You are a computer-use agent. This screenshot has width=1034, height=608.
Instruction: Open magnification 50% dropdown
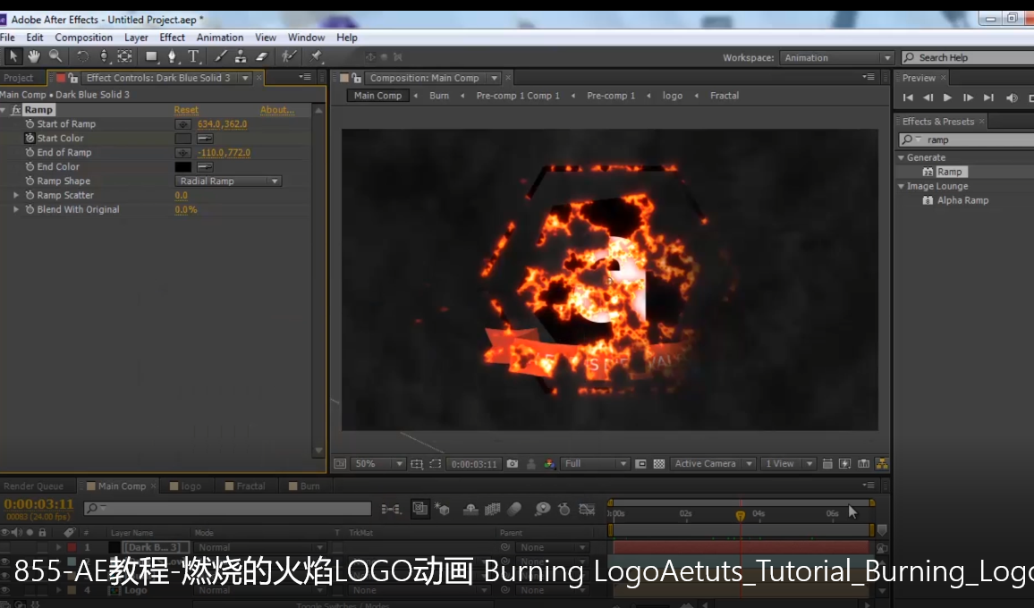(377, 464)
